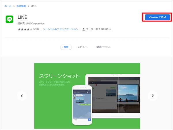Open the 関連アイテム tab

[104, 47]
